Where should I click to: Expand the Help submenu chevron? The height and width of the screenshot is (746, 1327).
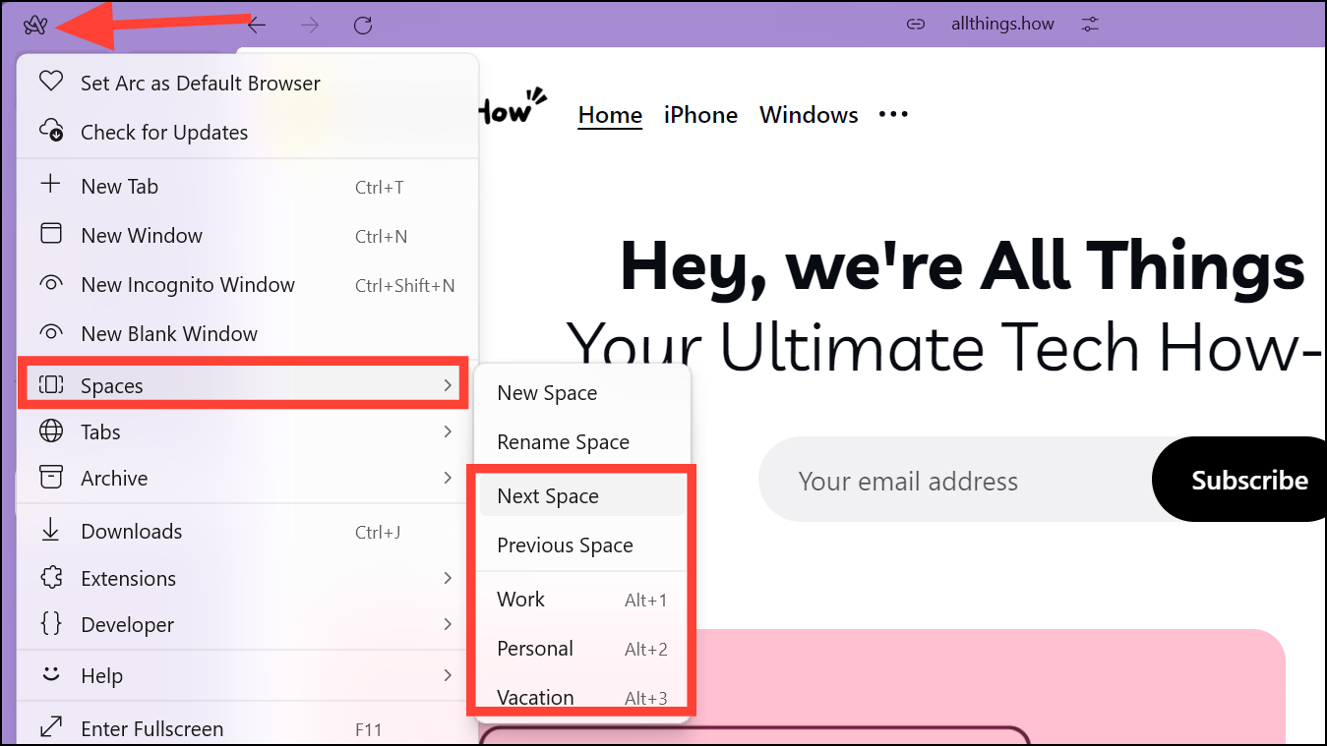click(448, 675)
